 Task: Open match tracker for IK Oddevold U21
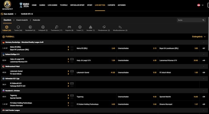coord(72,83)
